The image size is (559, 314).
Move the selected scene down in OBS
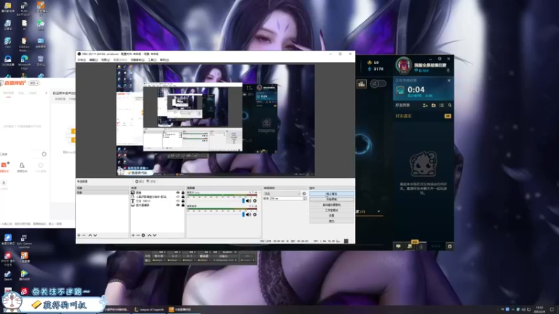95,235
